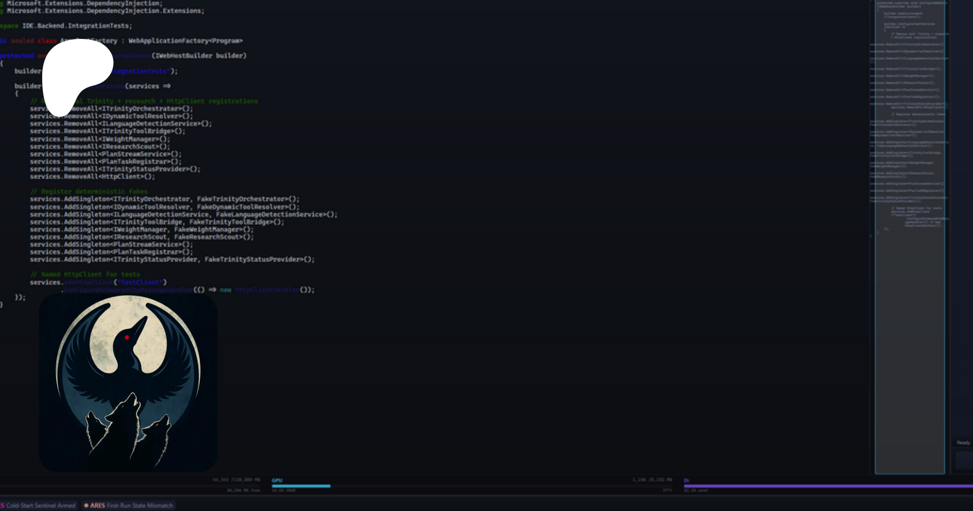Select the GPU meter label

click(277, 480)
